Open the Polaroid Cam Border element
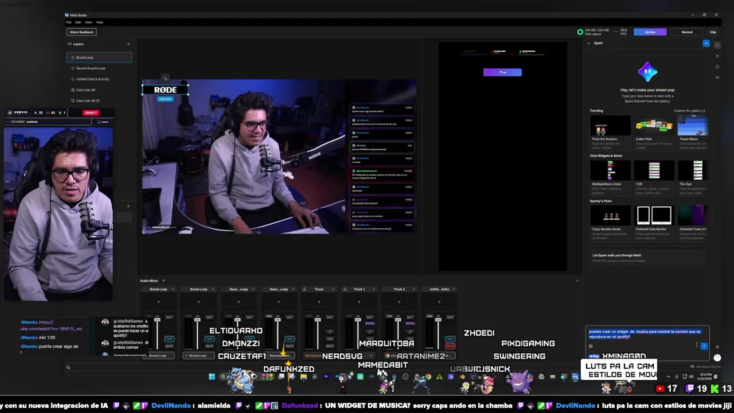Screen dimensions: 734x413 coord(654,216)
